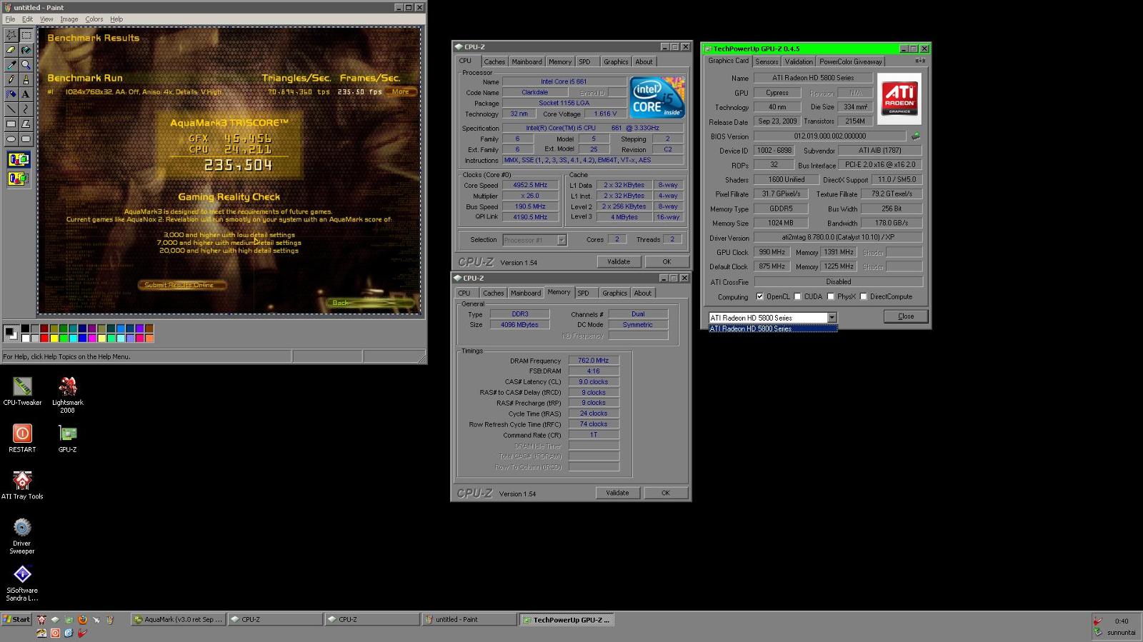Select the Ellipse shape tool
The image size is (1143, 642).
11,139
